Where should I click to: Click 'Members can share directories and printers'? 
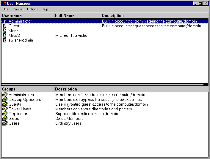pyautogui.click(x=94, y=109)
